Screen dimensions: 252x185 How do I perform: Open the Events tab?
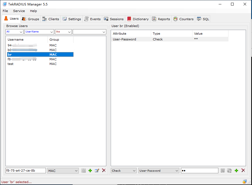pos(92,19)
